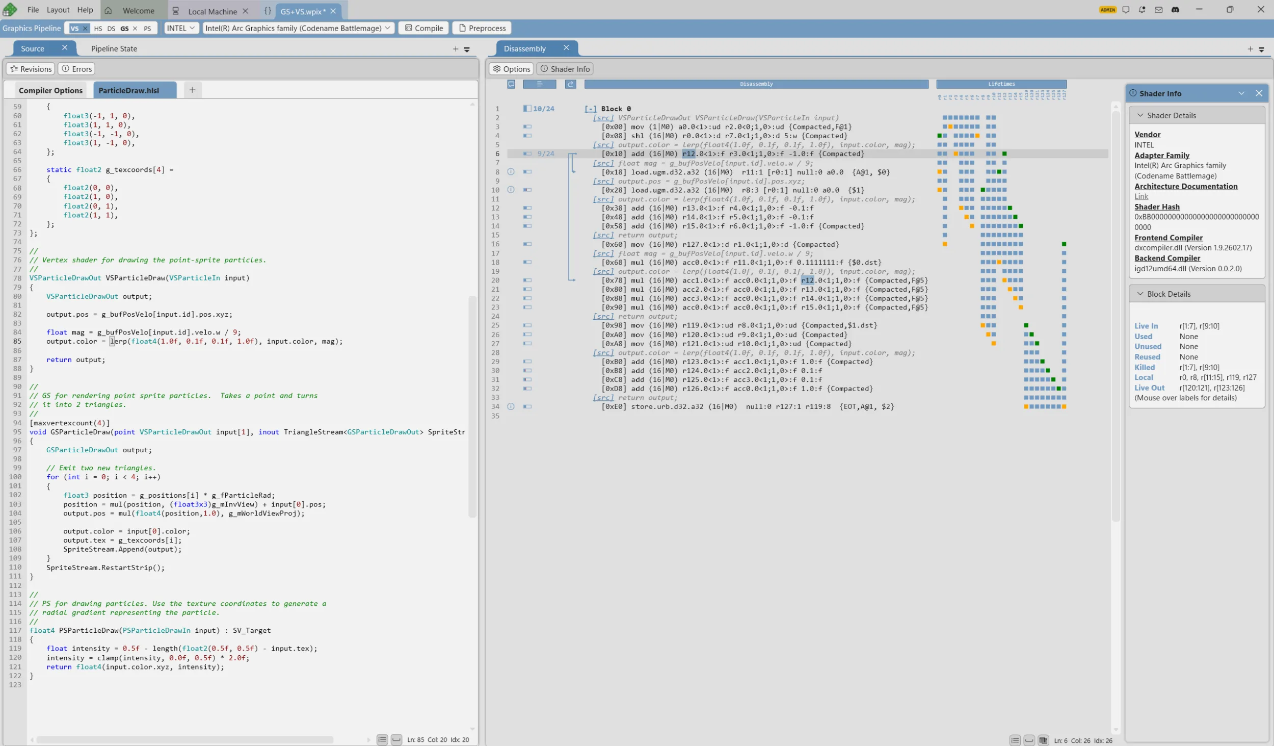Click the Live In label
The width and height of the screenshot is (1274, 746).
click(x=1146, y=326)
